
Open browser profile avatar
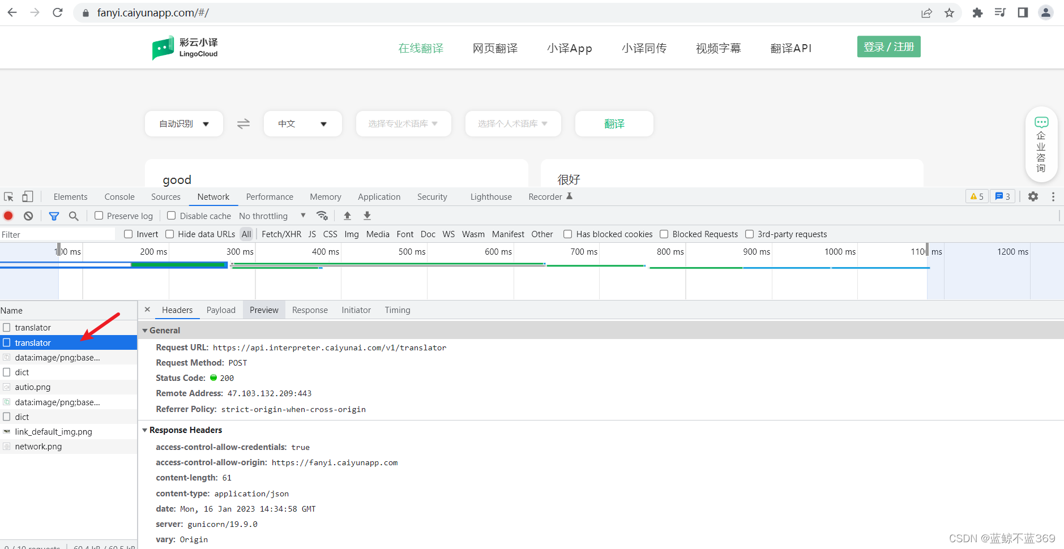pyautogui.click(x=1046, y=12)
